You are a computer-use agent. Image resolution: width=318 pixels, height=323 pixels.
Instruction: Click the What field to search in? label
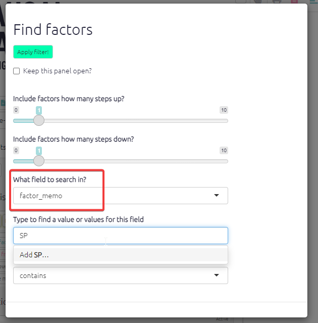point(49,179)
